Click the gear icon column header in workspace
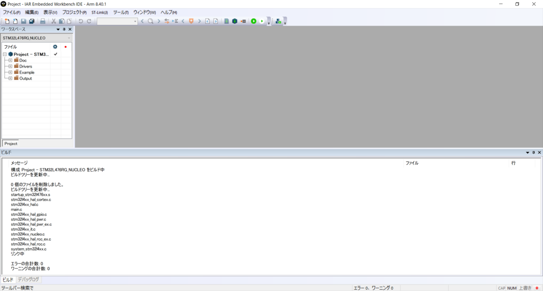The image size is (543, 291). click(x=55, y=47)
